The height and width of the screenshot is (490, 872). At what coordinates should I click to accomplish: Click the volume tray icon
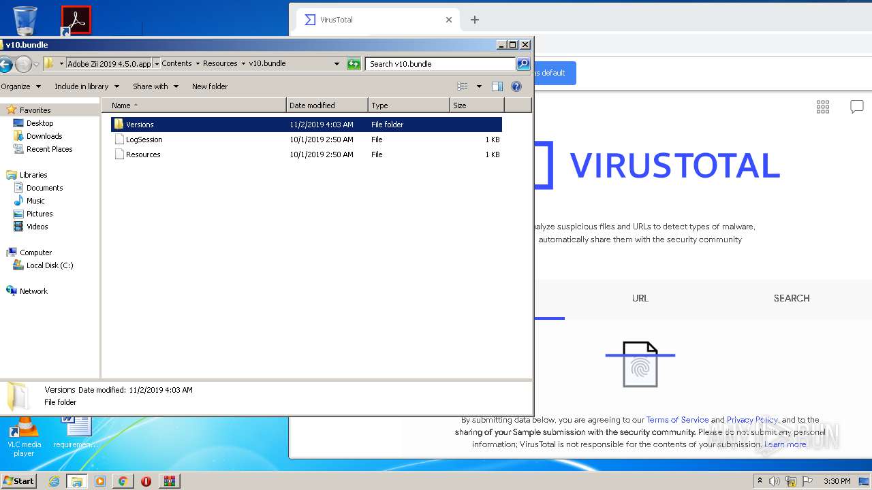point(775,481)
